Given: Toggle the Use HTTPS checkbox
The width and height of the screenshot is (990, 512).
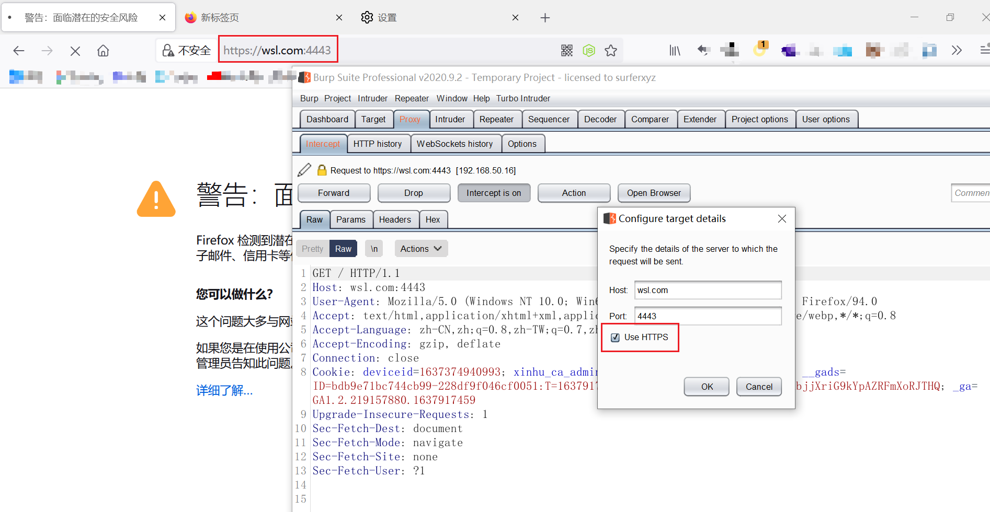Looking at the screenshot, I should coord(616,338).
